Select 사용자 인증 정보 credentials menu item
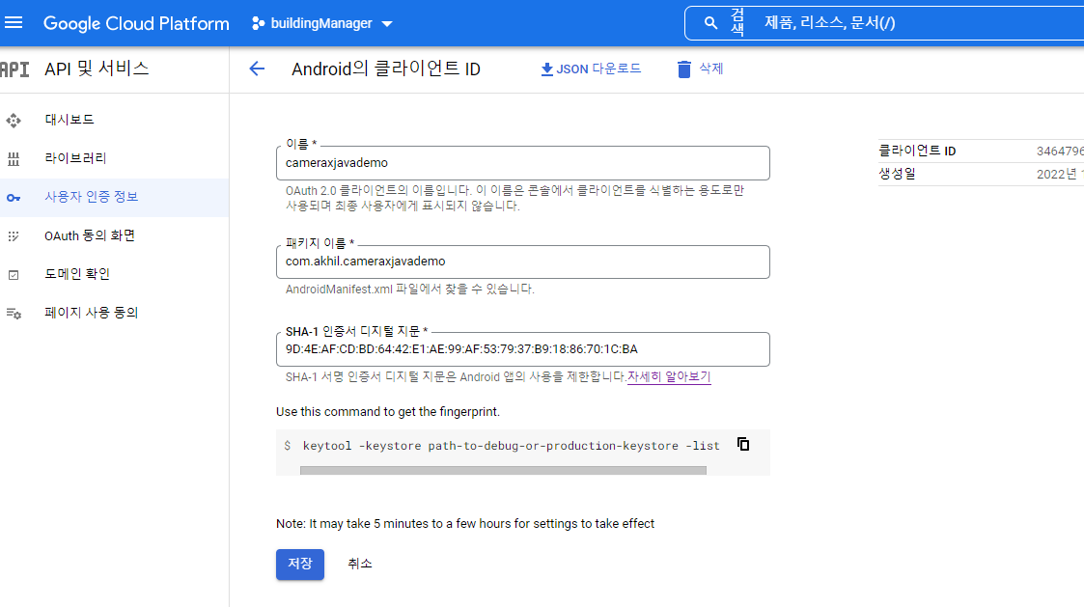 (114, 197)
